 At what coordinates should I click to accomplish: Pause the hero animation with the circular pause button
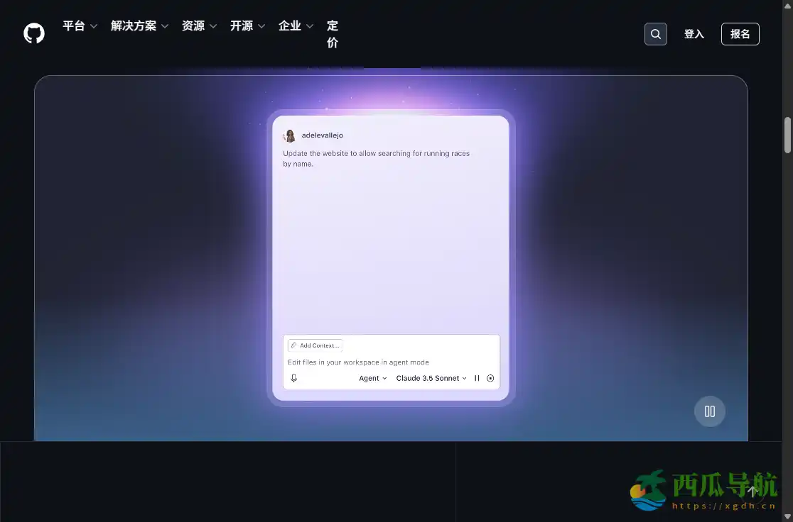tap(709, 411)
